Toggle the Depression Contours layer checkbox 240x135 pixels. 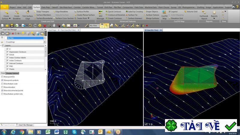[7, 52]
